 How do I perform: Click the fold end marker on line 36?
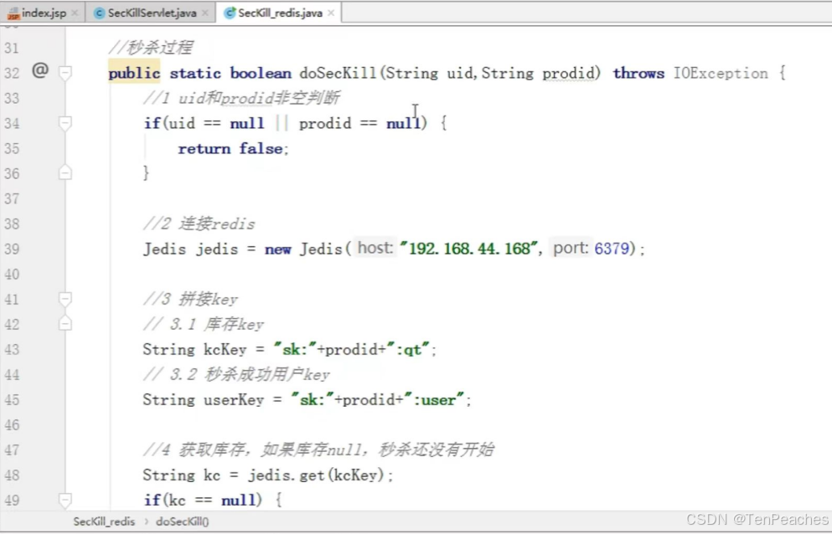click(x=65, y=172)
